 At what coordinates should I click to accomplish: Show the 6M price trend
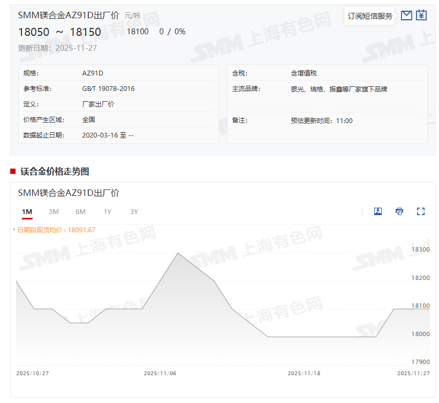(x=80, y=212)
